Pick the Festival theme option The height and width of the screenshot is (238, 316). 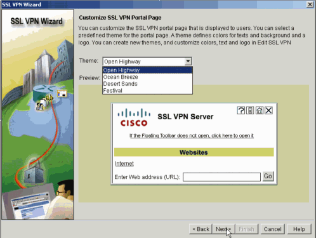[147, 91]
